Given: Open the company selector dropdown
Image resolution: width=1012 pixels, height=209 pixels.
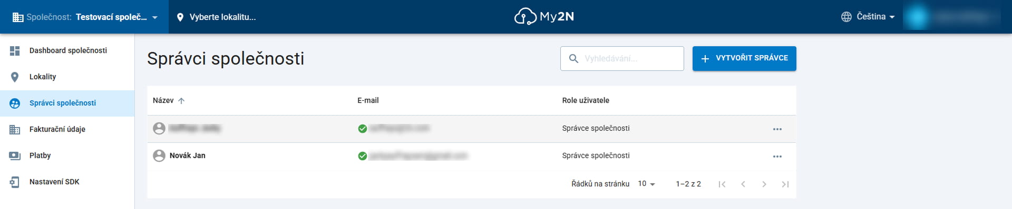Looking at the screenshot, I should (x=84, y=17).
